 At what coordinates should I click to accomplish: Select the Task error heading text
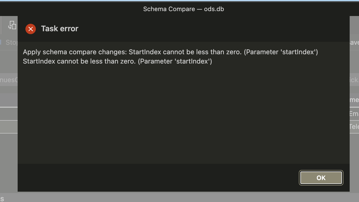[59, 28]
